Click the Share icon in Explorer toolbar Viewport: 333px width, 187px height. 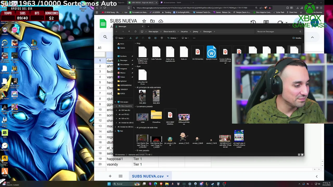(x=156, y=38)
